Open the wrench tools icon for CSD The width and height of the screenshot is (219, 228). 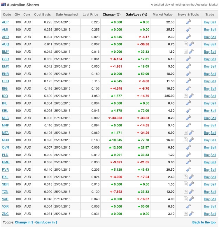click(x=188, y=59)
